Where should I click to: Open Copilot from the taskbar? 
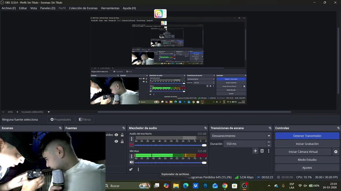(x=166, y=186)
